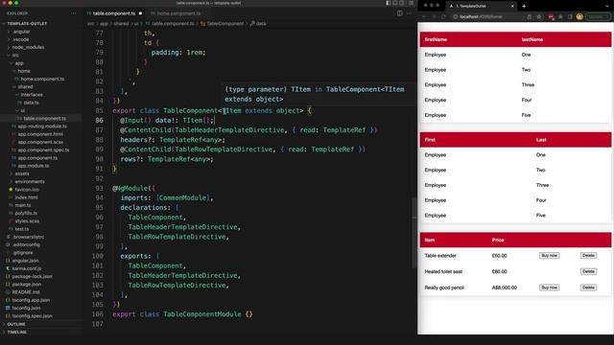614x345 pixels.
Task: Open app.component.html file
Action: coord(40,134)
